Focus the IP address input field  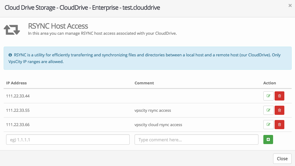click(68, 140)
